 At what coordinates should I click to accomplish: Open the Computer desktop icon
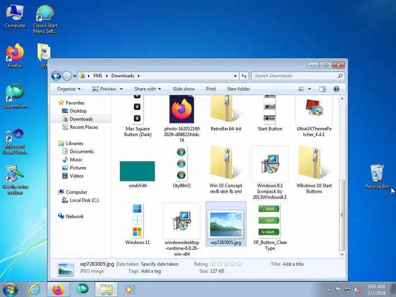click(15, 17)
